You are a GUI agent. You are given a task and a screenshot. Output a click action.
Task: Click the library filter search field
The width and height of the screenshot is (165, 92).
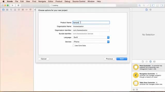150,90
